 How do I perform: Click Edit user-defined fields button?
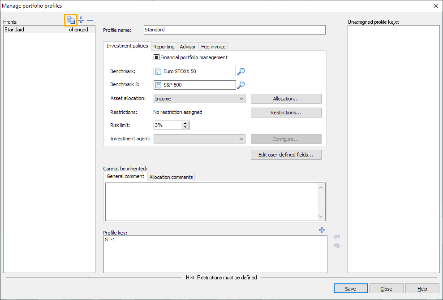coord(286,155)
